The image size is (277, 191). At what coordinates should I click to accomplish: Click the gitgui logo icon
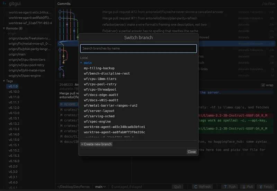pos(5,3)
